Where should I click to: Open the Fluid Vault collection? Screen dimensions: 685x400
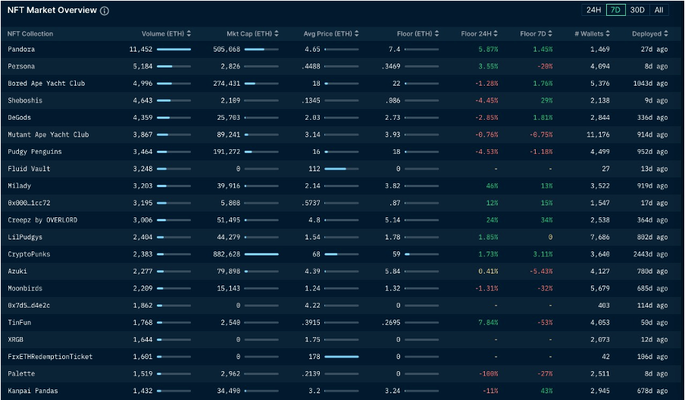pos(29,168)
